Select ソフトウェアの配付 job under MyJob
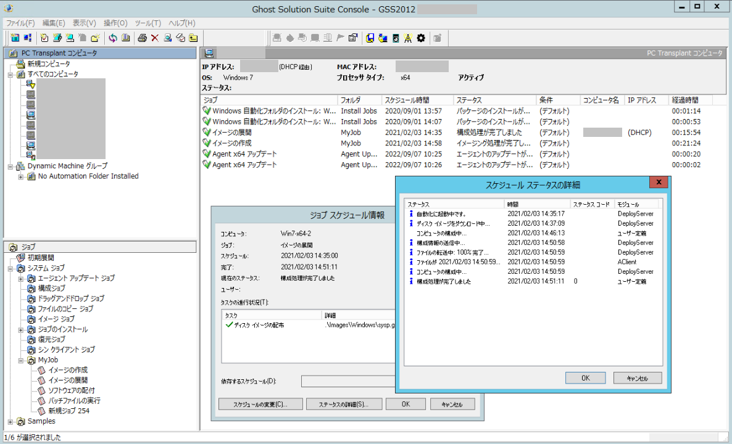Viewport: 732px width, 444px height. (72, 390)
